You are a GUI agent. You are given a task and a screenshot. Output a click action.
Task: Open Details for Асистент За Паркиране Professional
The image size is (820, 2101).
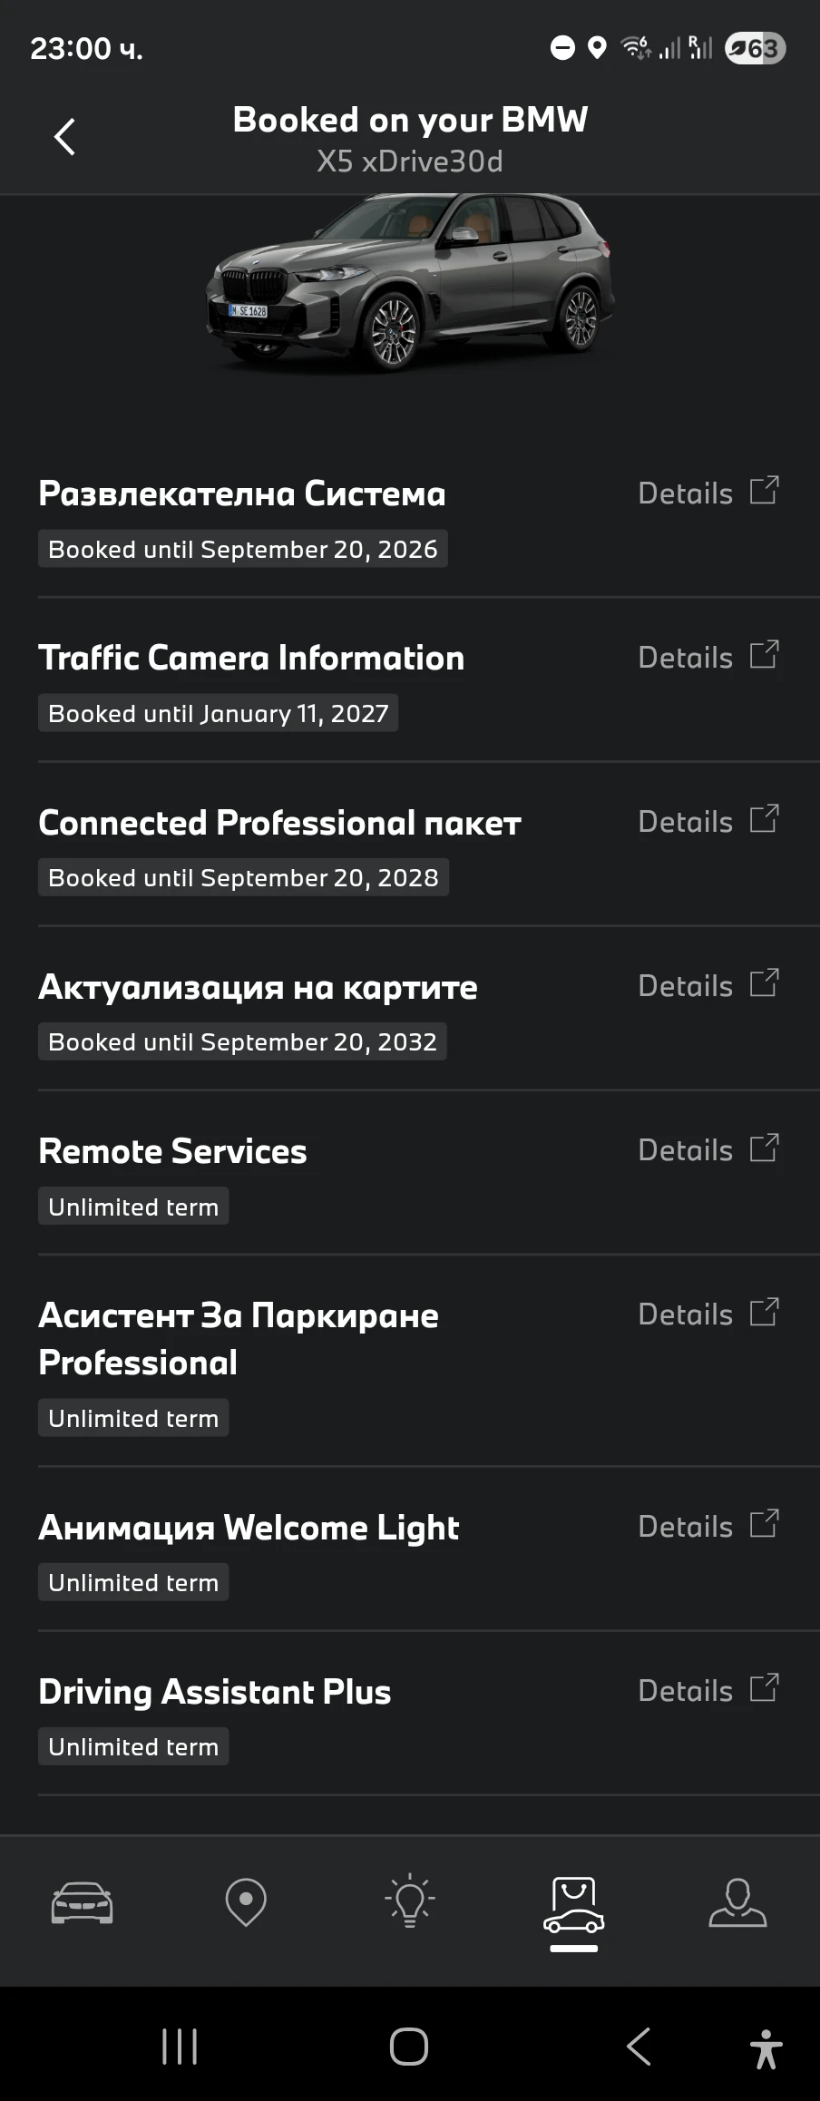click(686, 1314)
